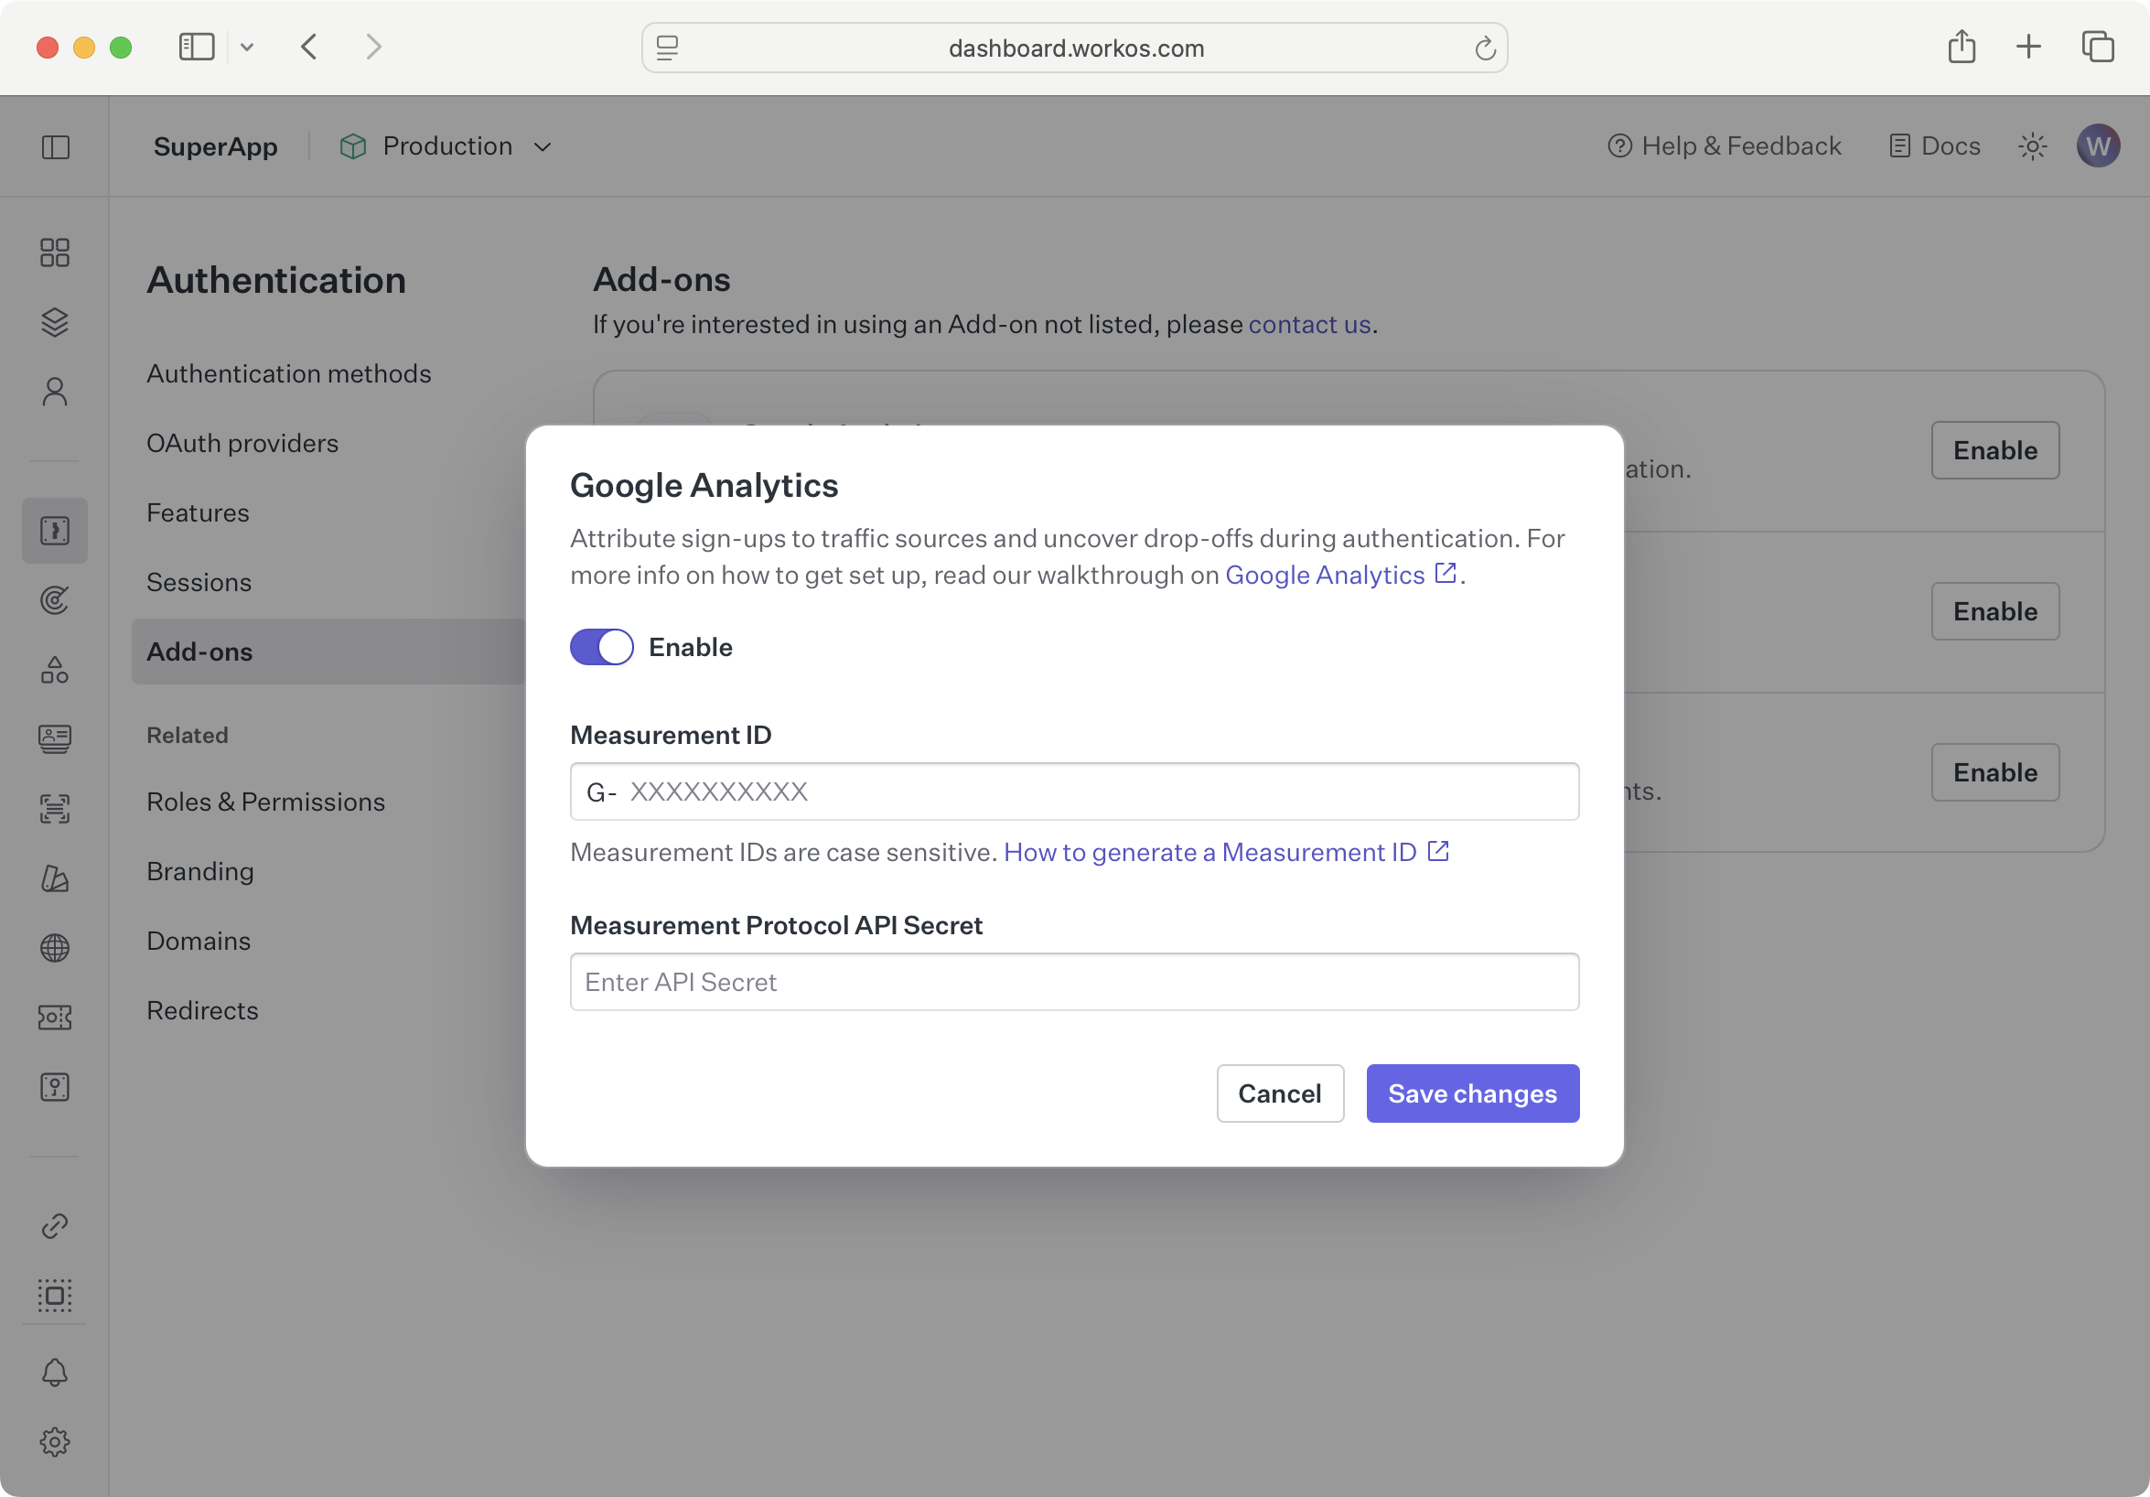Image resolution: width=2150 pixels, height=1497 pixels.
Task: Disable the Google Analytics Enable toggle
Action: [x=601, y=646]
